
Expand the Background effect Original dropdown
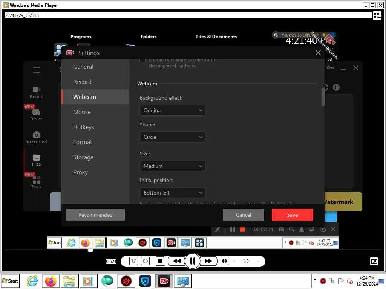coord(172,110)
